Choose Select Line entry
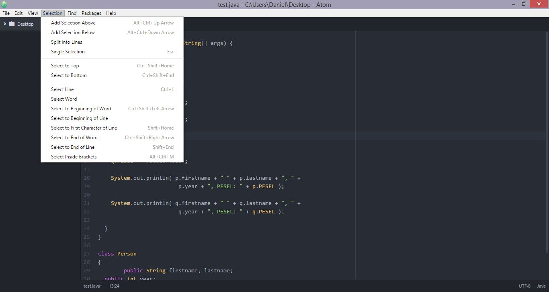Viewport: 549px width, 292px height. (112, 89)
